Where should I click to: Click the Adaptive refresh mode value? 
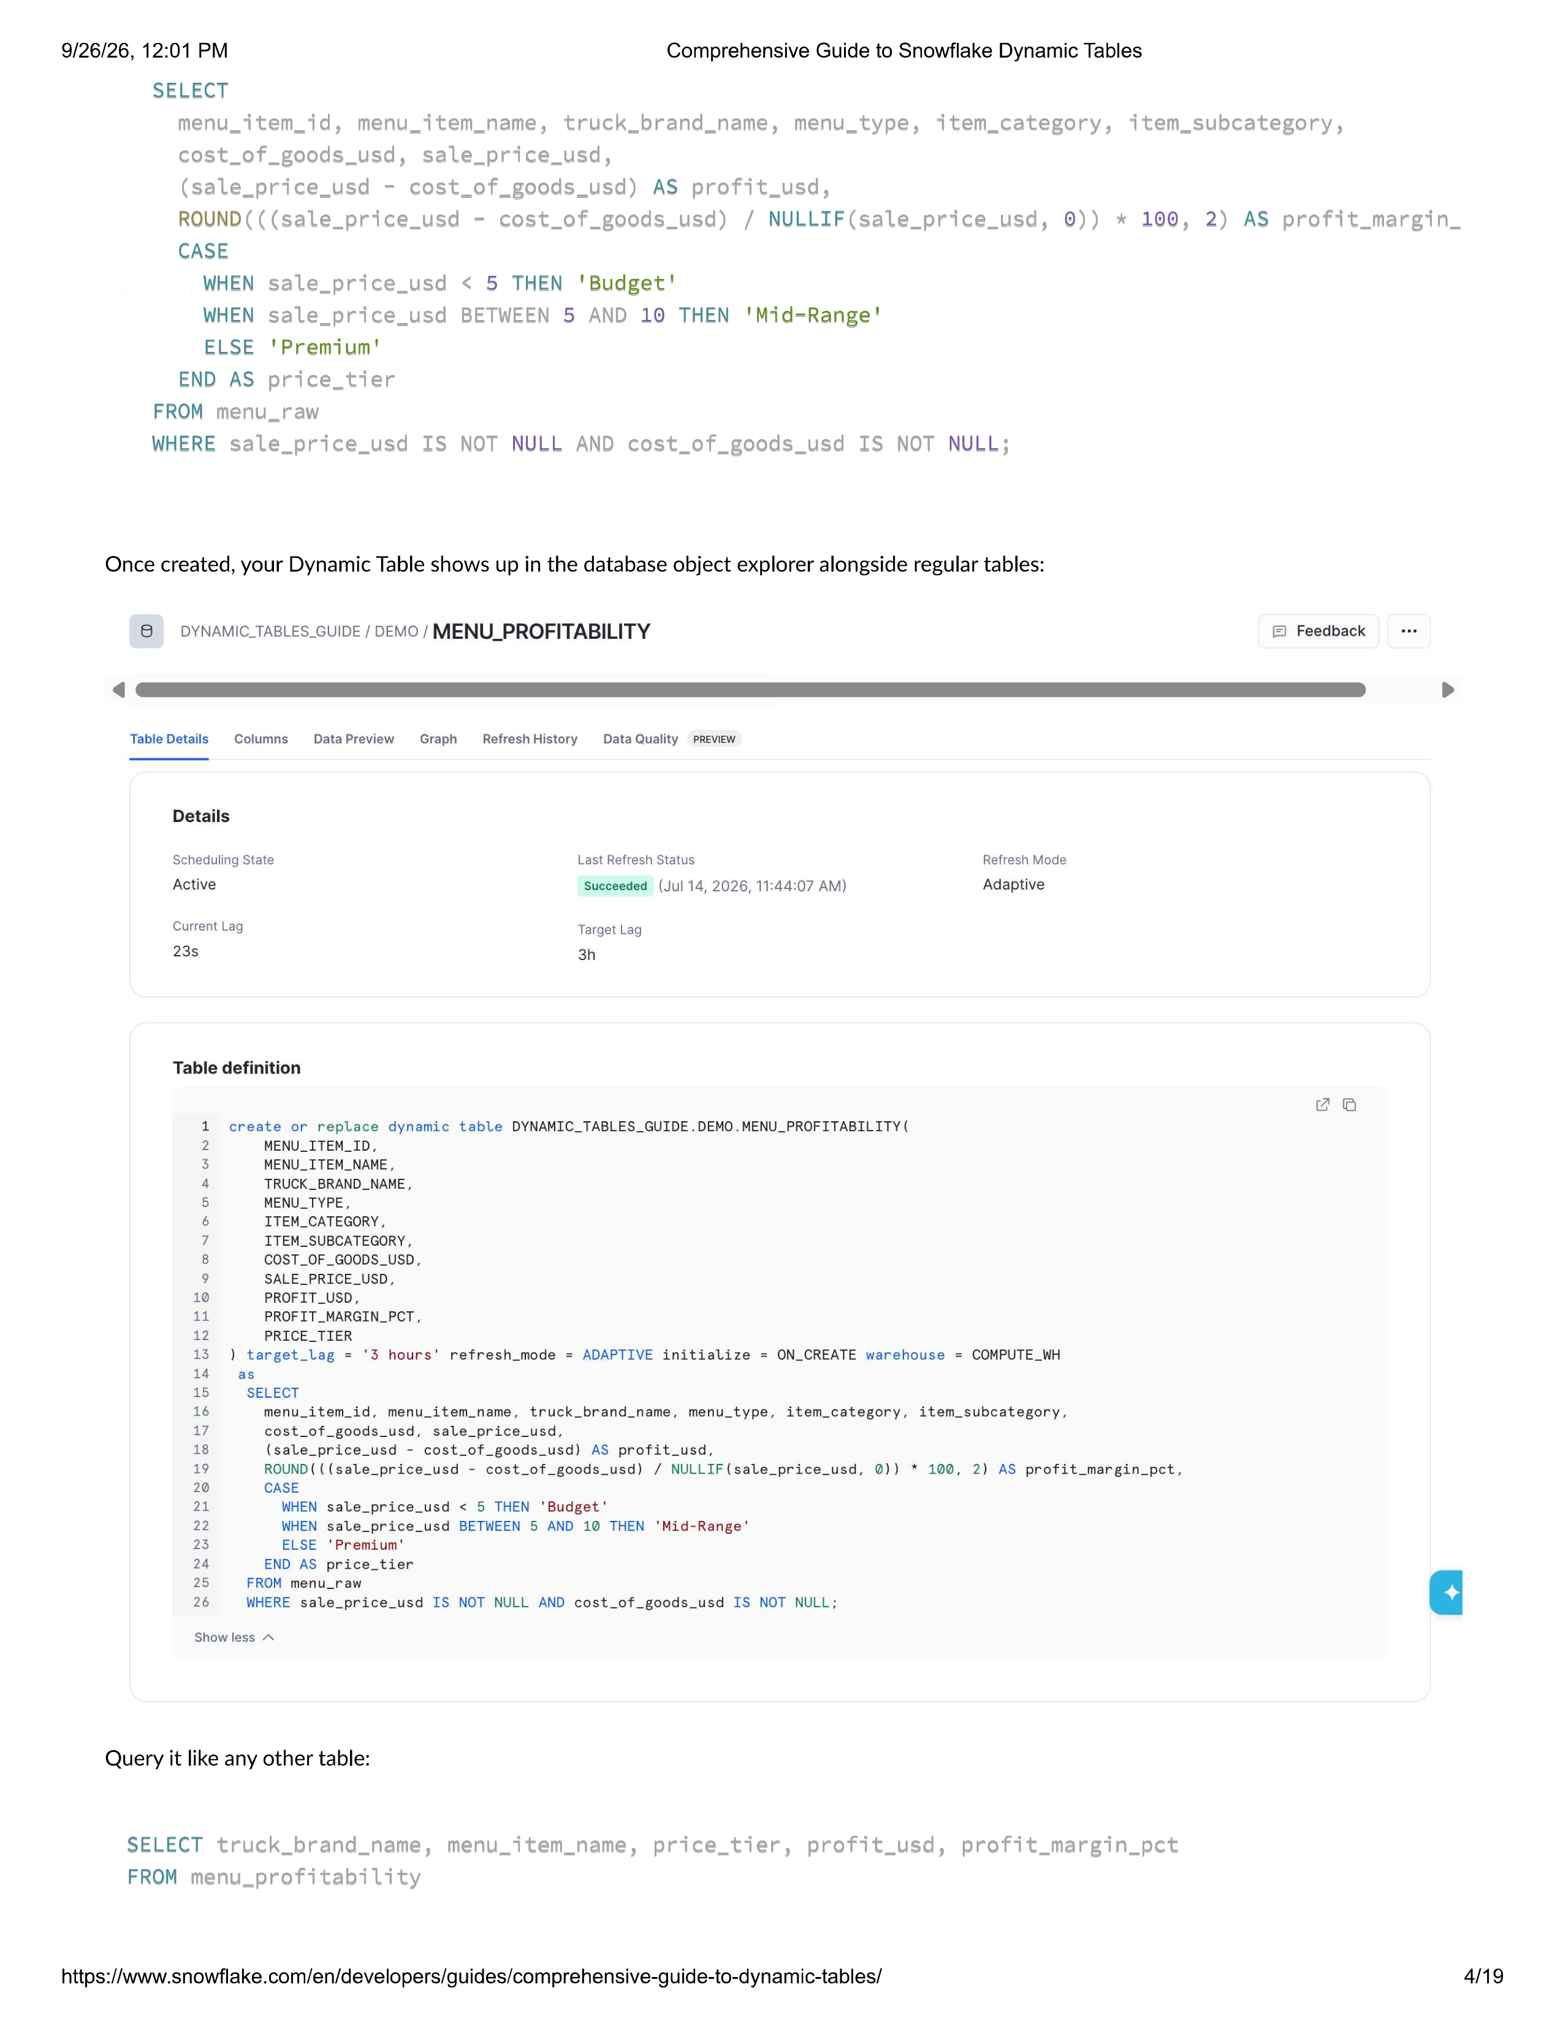click(x=1014, y=885)
